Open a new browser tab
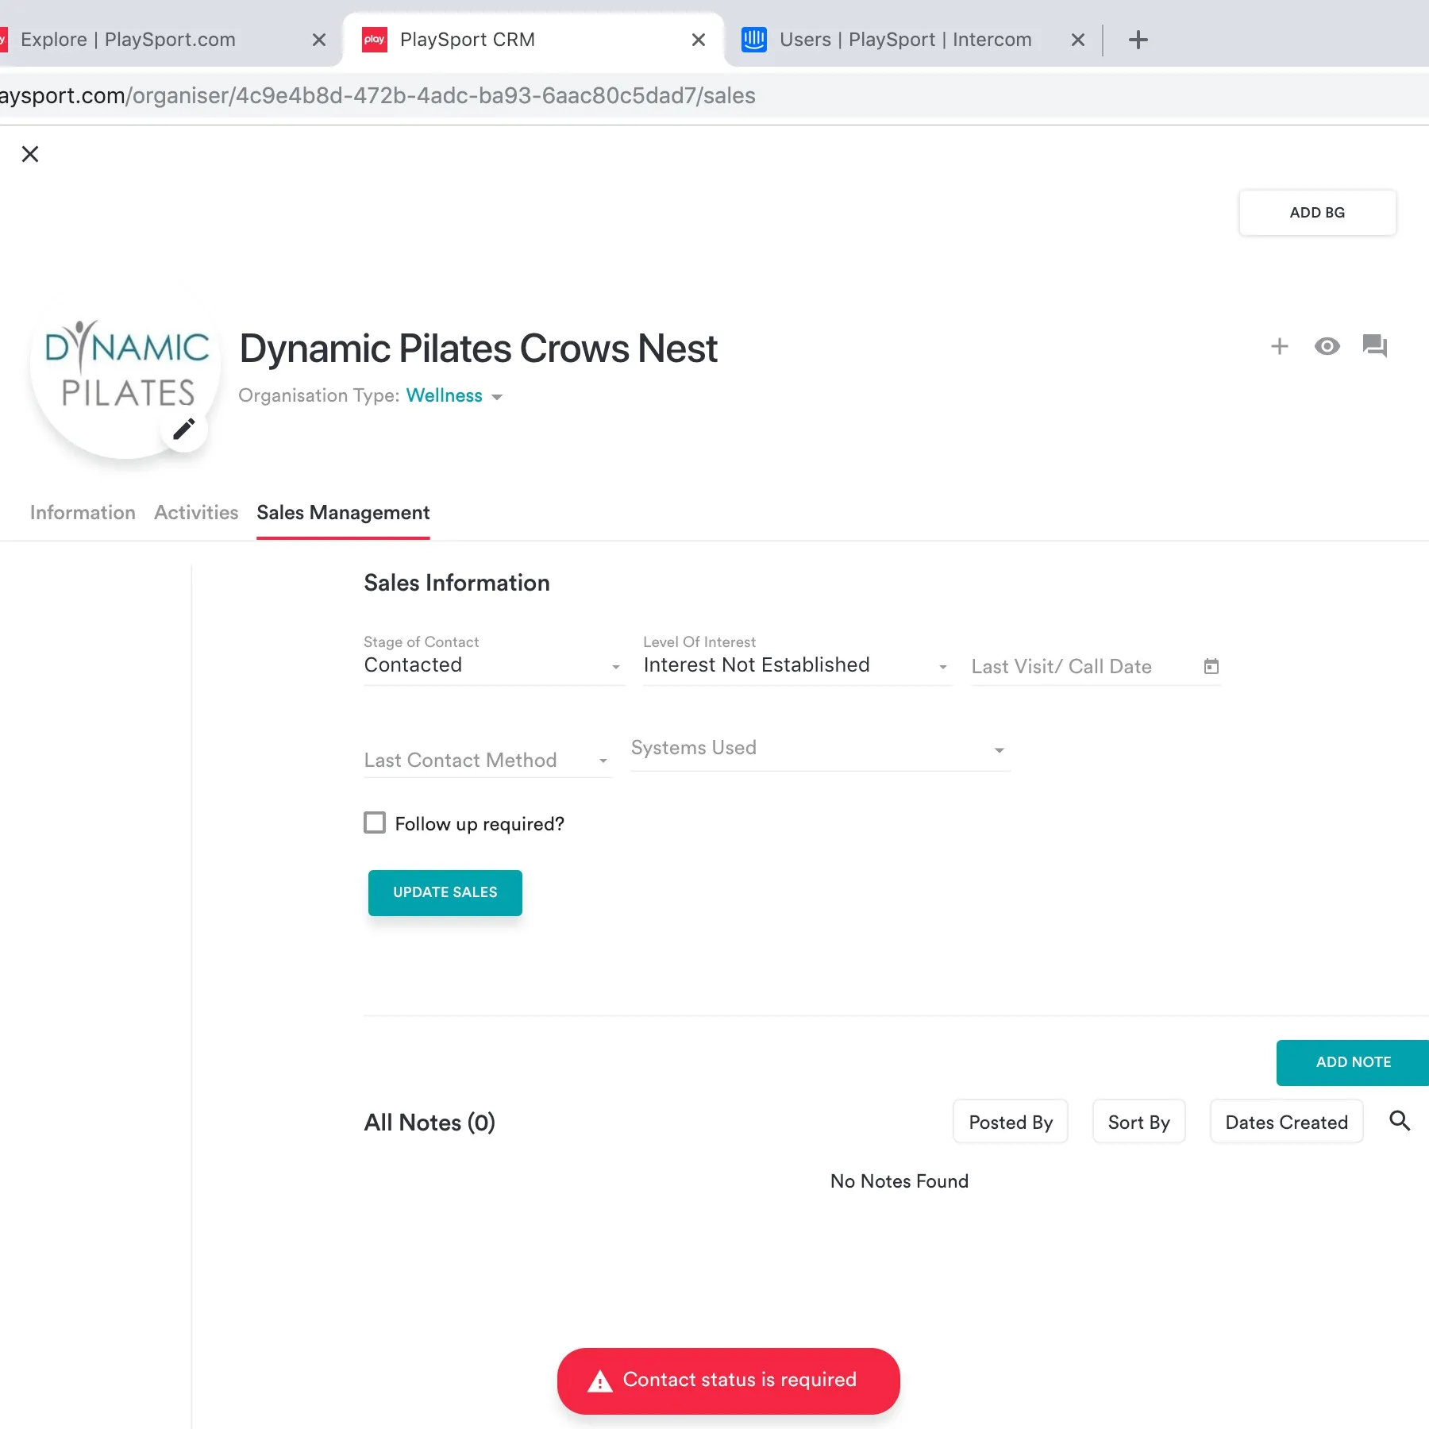The image size is (1429, 1429). click(x=1138, y=40)
